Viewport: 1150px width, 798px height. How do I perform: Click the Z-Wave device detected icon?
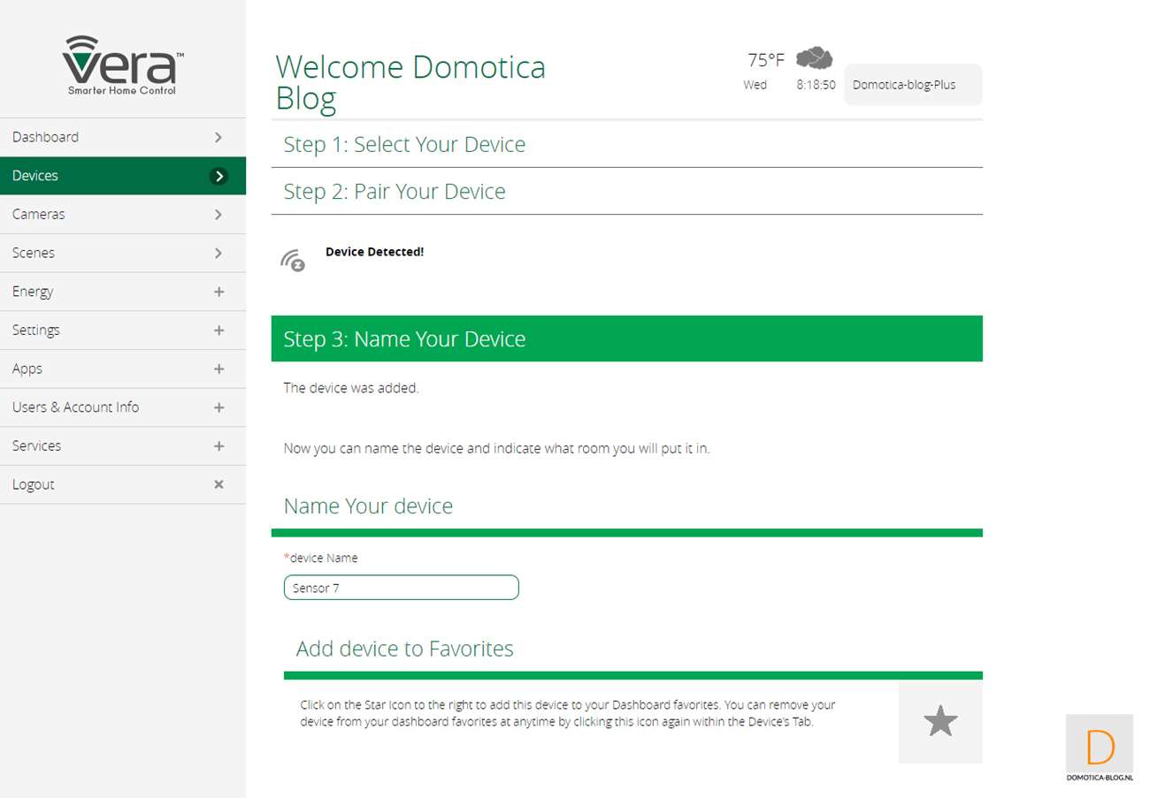[293, 260]
